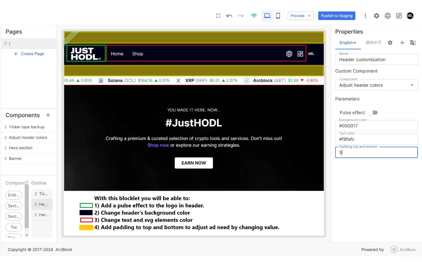Image resolution: width=422 pixels, height=263 pixels.
Task: Select the He... item in Outline
Action: tap(42, 204)
